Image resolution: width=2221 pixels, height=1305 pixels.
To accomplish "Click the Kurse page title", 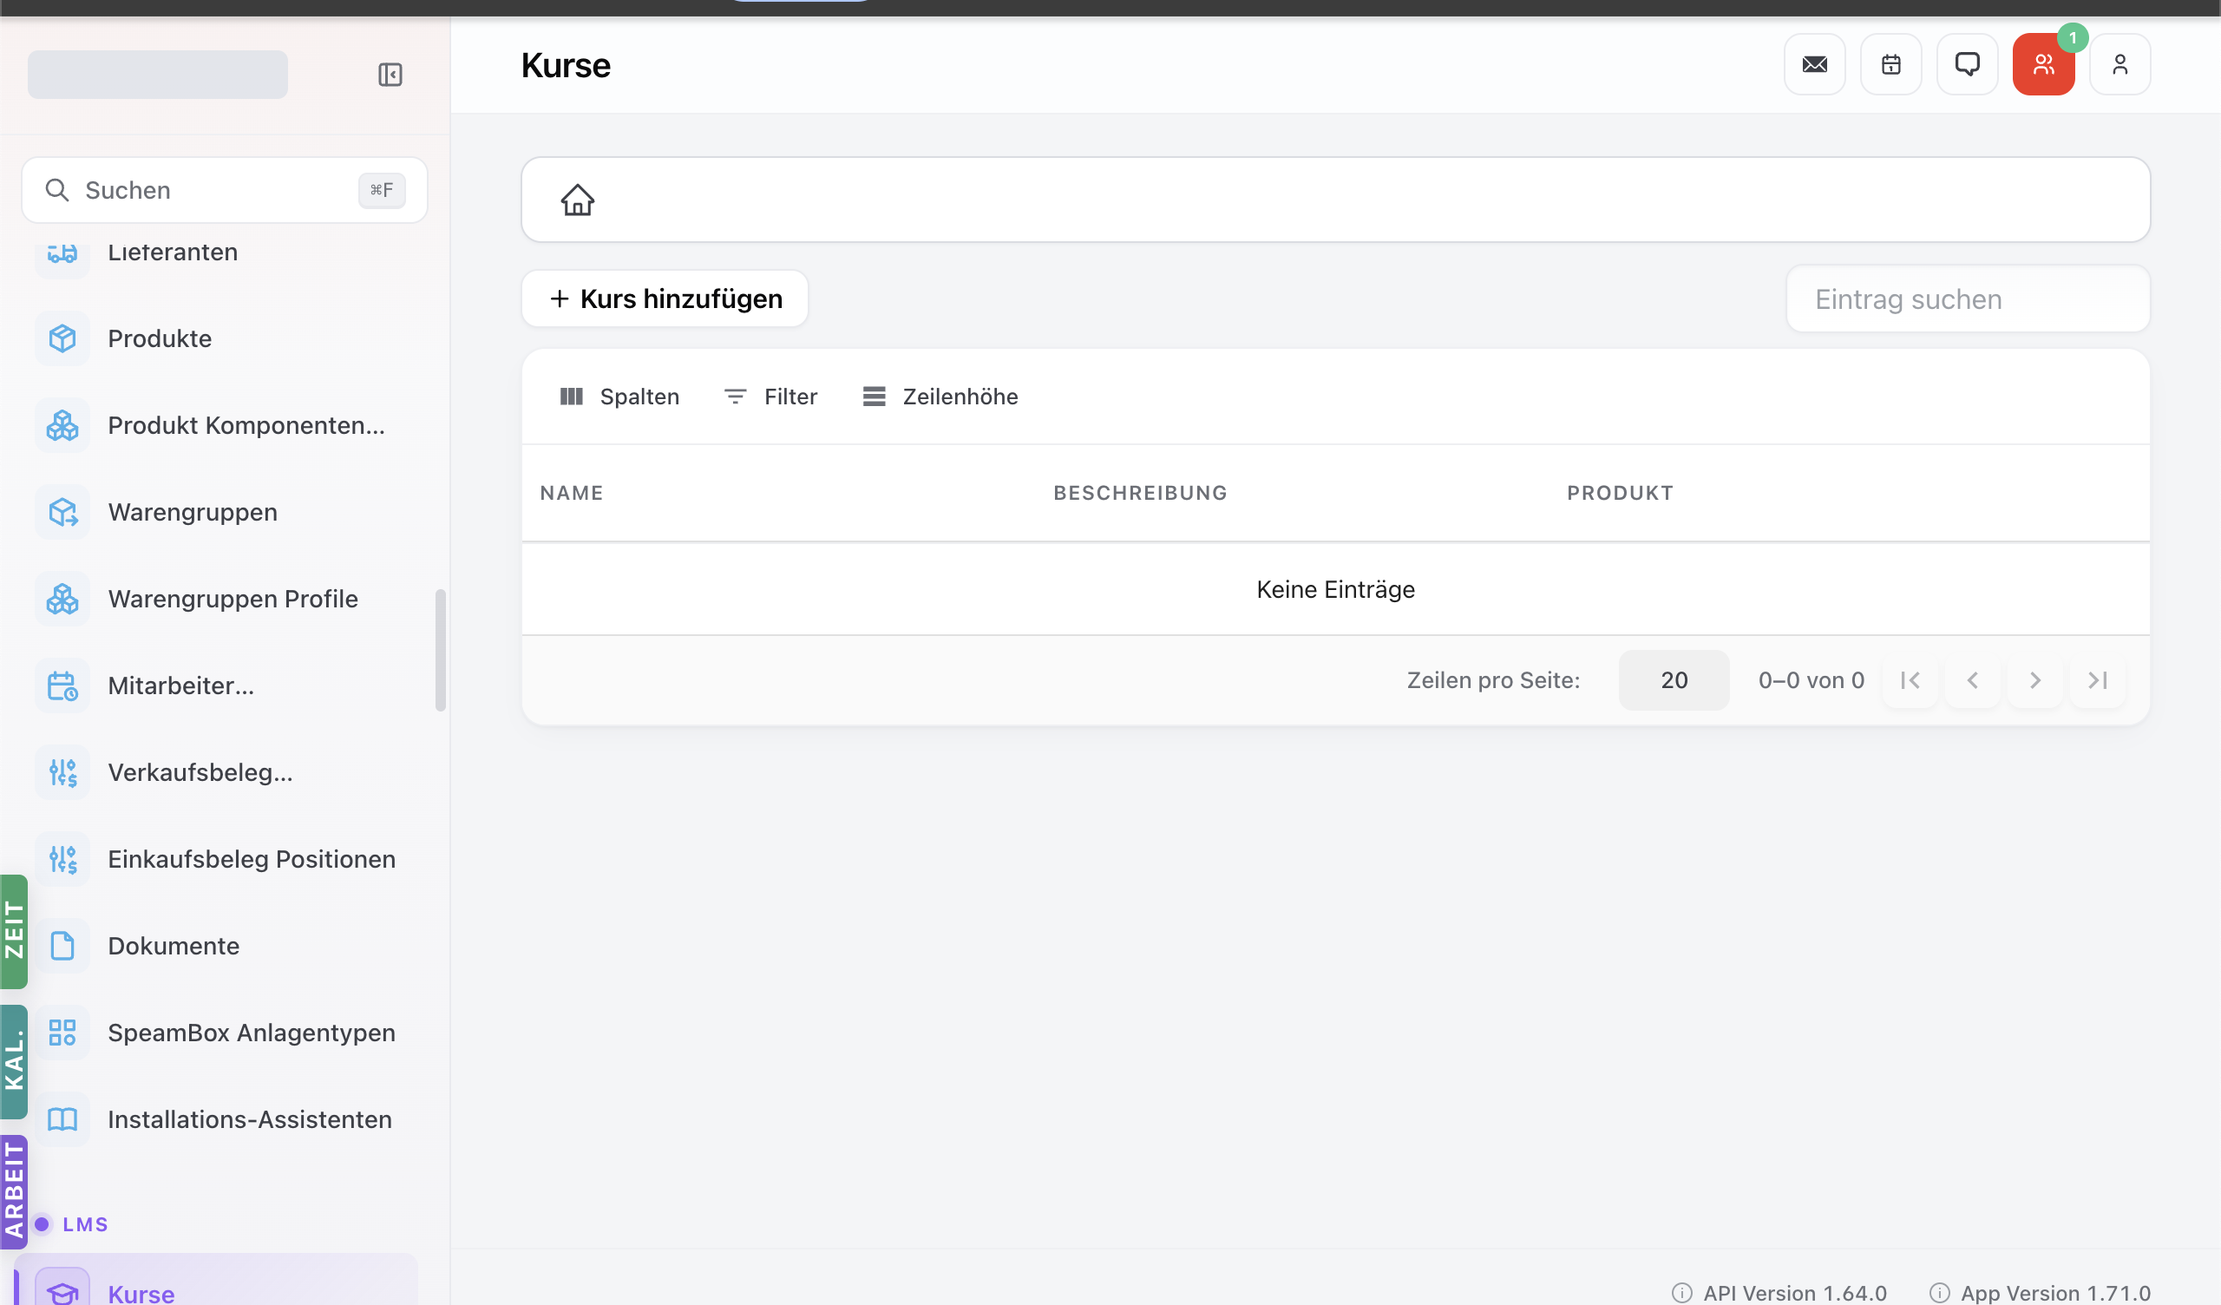I will pyautogui.click(x=566, y=65).
